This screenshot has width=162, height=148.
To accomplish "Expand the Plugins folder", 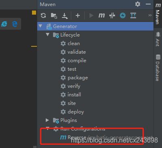I will point(47,120).
